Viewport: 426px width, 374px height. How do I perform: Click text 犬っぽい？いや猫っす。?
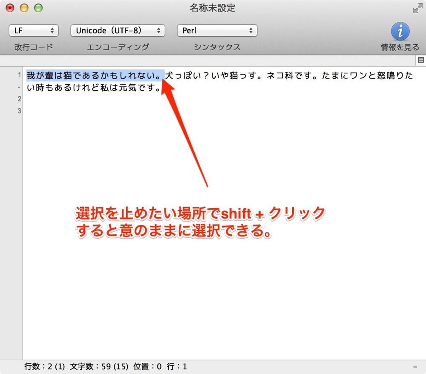214,75
